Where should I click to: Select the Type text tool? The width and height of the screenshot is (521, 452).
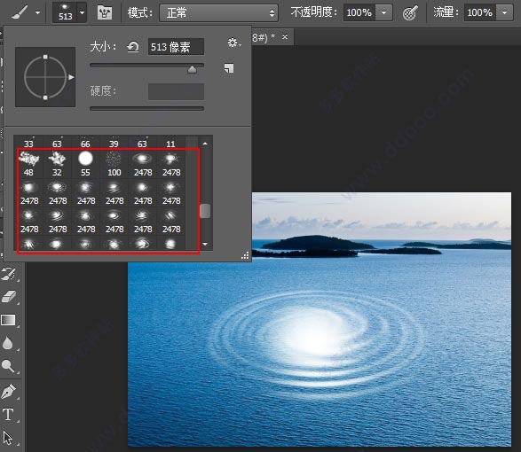[8, 415]
